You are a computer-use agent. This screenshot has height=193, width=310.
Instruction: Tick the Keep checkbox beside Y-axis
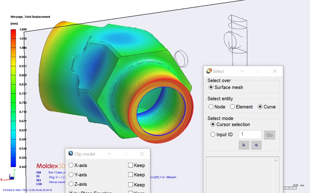tap(130, 175)
